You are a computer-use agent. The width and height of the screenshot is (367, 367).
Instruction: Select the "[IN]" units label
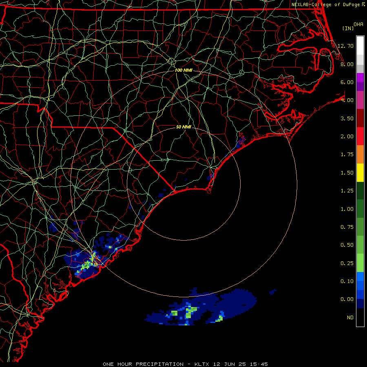(348, 28)
